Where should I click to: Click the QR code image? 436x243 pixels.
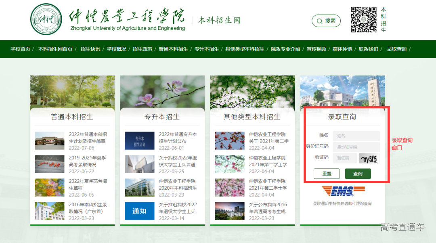(363, 19)
